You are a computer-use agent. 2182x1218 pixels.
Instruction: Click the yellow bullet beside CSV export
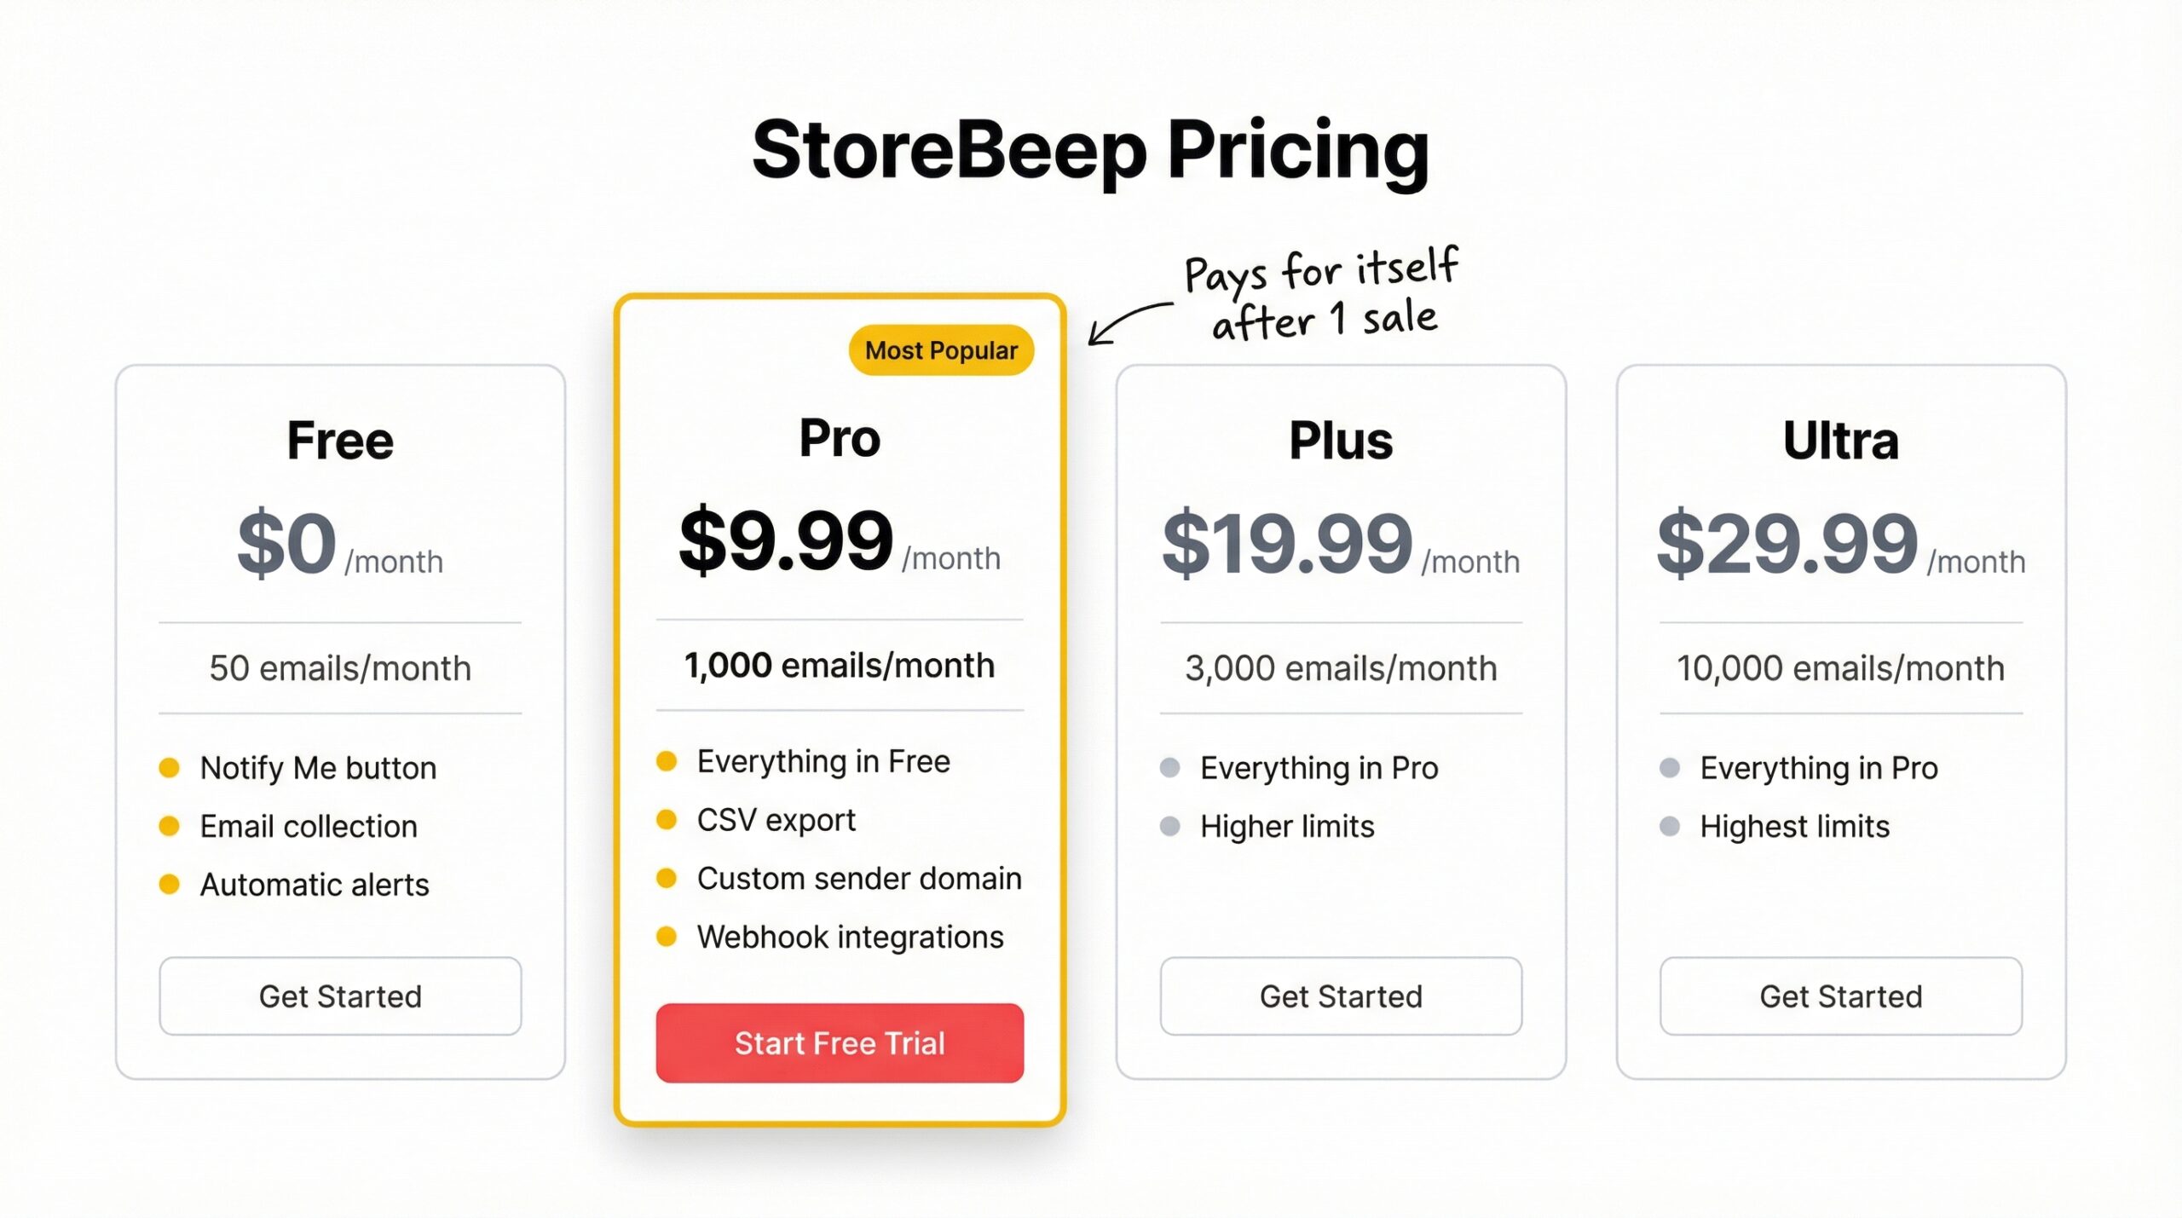point(667,819)
